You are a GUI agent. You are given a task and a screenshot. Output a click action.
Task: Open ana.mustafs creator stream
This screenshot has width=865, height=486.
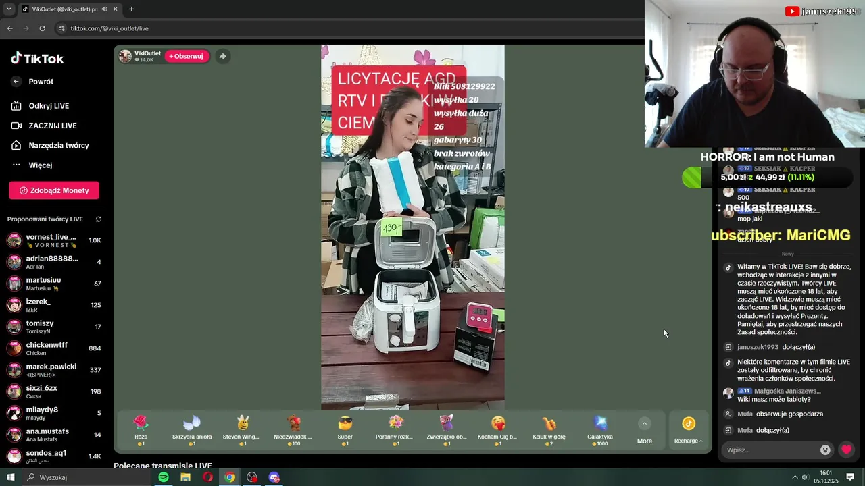click(x=54, y=435)
